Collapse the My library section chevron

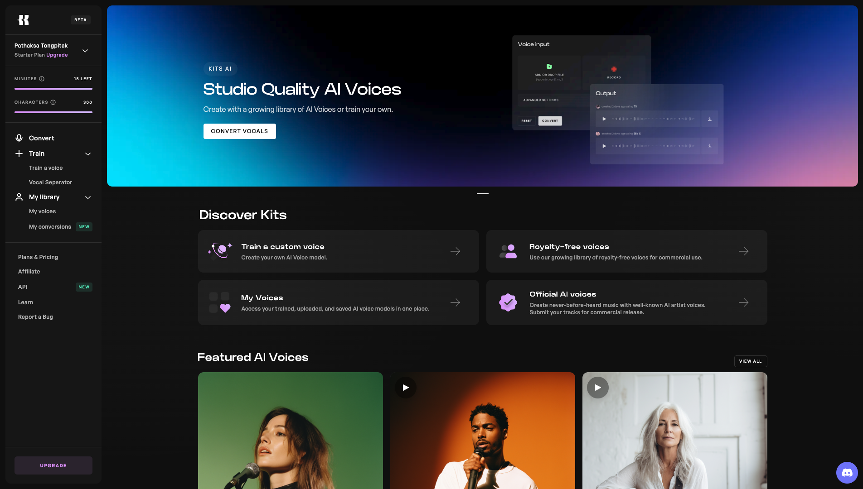(88, 197)
